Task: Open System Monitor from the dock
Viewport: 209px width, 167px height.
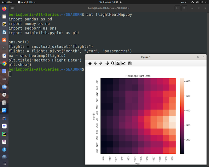Action: (4, 110)
